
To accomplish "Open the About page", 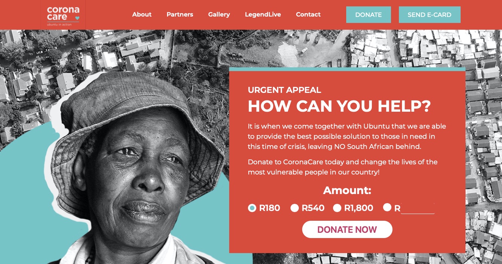I will tap(142, 15).
